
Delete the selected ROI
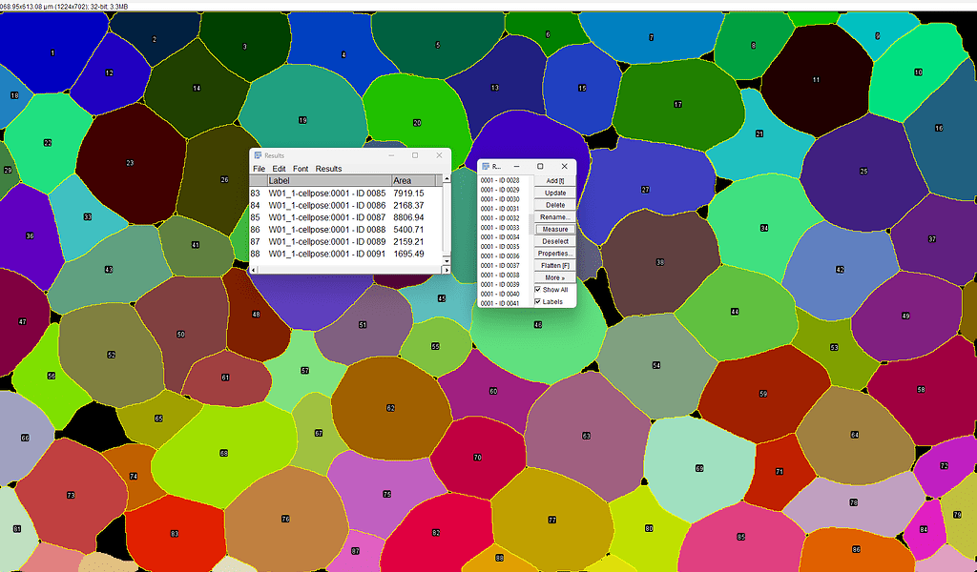coord(553,204)
